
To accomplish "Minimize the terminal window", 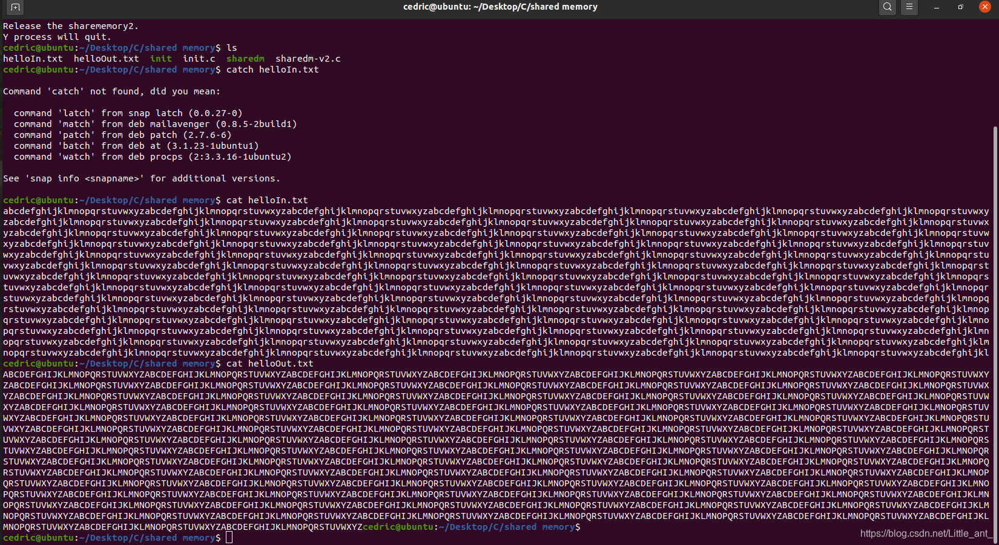I will click(936, 7).
